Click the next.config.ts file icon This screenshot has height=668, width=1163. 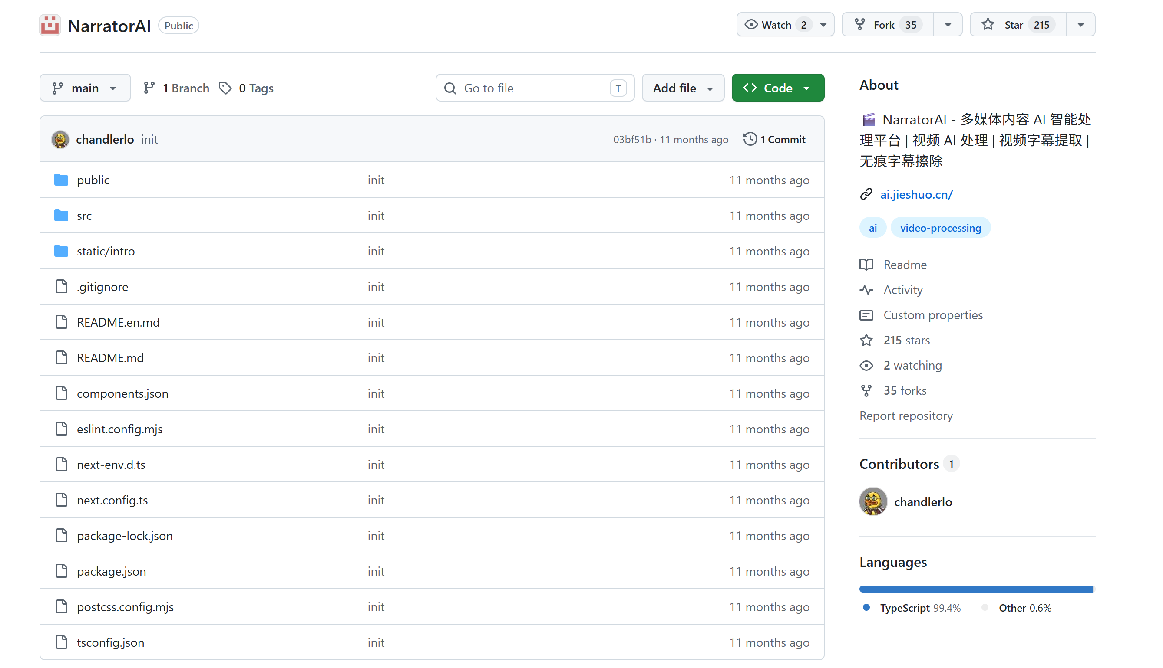[62, 500]
